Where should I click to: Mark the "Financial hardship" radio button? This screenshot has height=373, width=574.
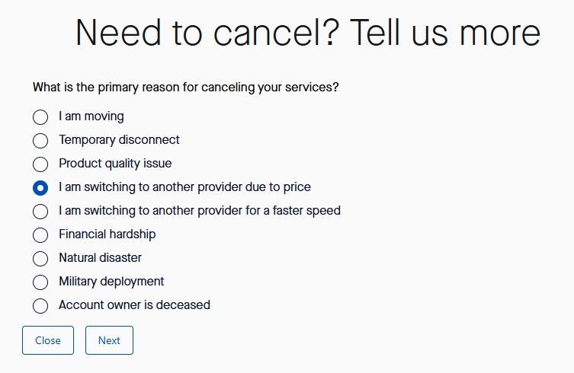click(40, 235)
